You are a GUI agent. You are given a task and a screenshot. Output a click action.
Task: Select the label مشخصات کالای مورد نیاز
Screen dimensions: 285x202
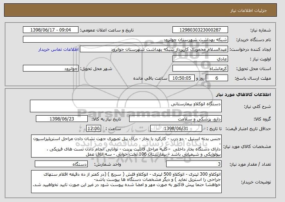pyautogui.click(x=247, y=146)
